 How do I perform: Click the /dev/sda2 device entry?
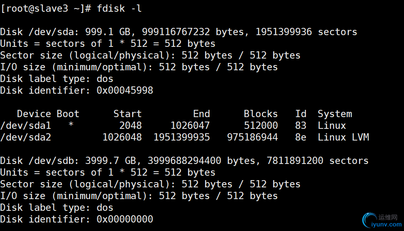coord(26,137)
